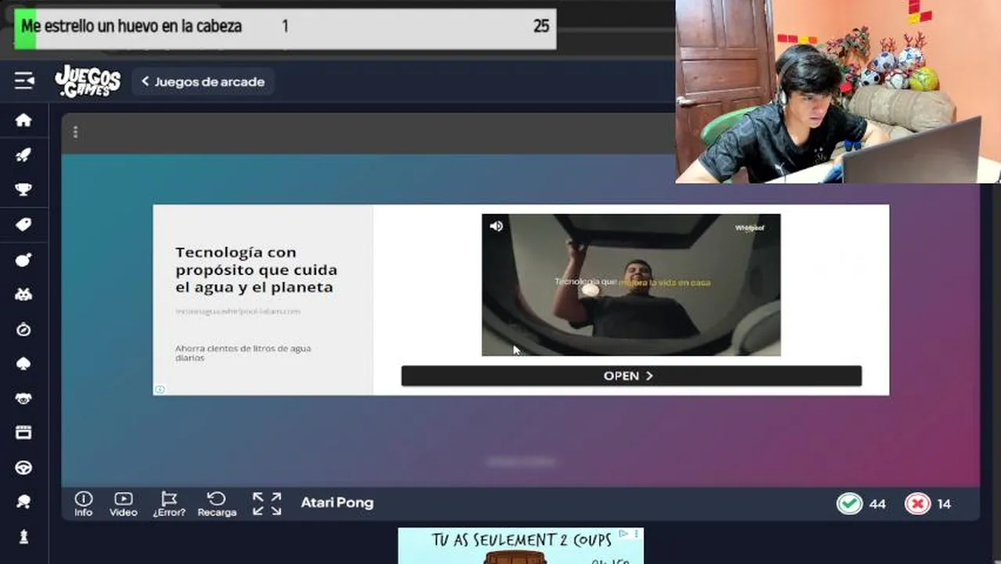The image size is (1001, 564).
Task: Click the OPEN button on ad
Action: coord(631,376)
